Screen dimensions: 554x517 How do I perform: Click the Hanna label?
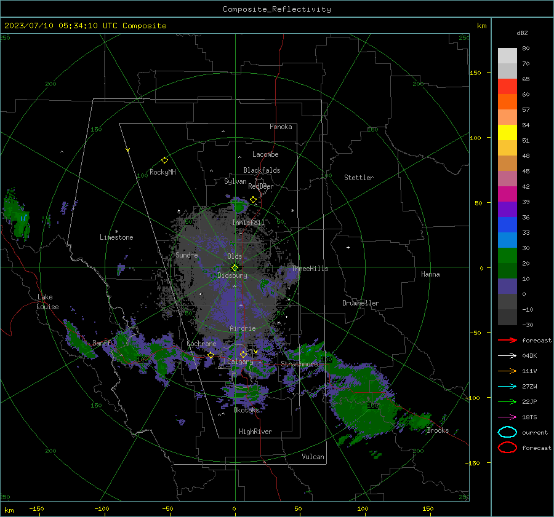(430, 274)
